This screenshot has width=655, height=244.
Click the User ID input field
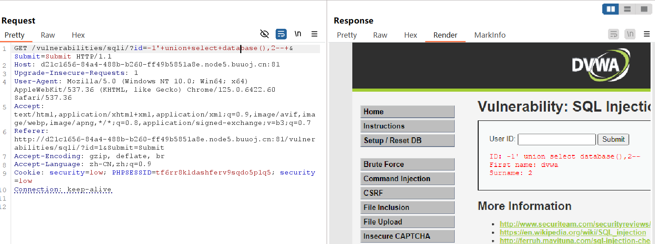tap(557, 139)
